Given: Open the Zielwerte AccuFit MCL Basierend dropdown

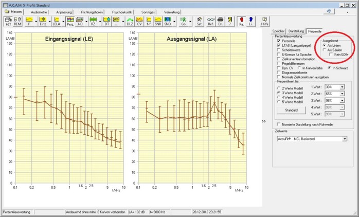Looking at the screenshot, I should point(345,139).
